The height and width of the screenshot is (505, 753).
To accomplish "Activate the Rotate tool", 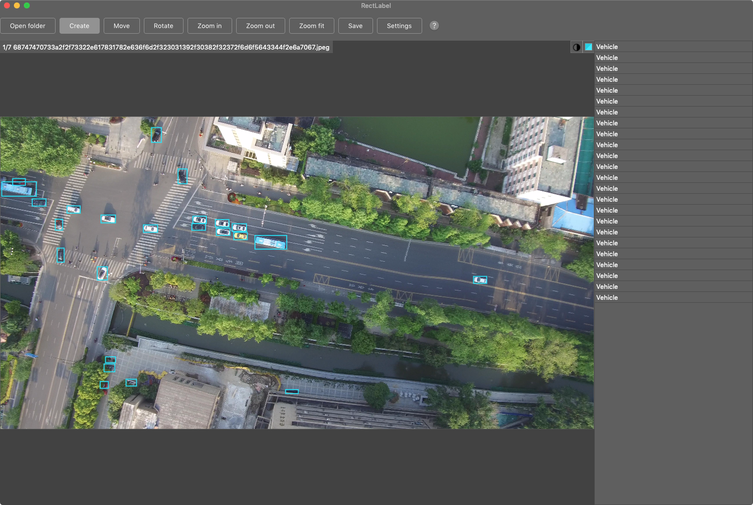I will pos(163,25).
